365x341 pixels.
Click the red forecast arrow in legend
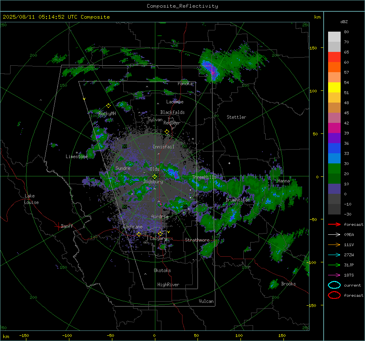click(x=334, y=224)
